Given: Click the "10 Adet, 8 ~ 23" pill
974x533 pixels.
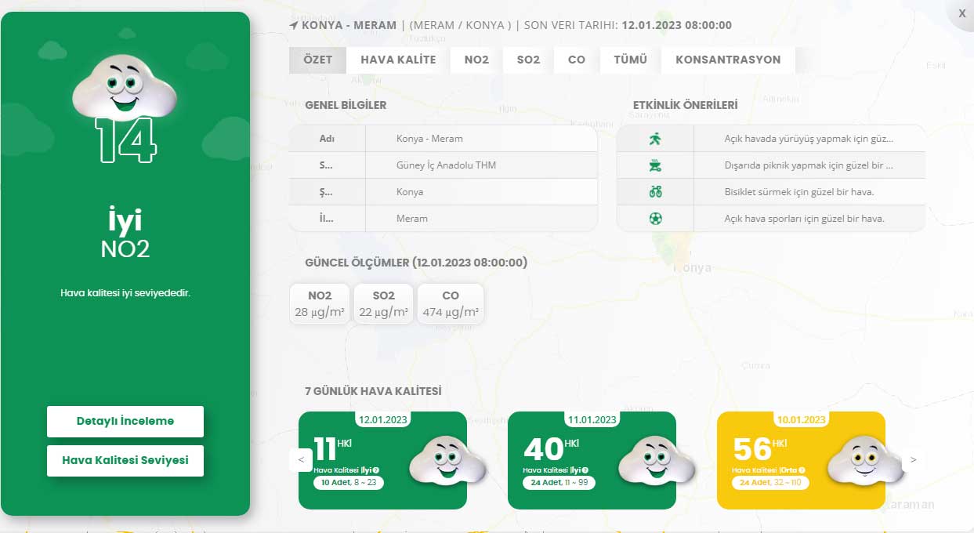Looking at the screenshot, I should (x=349, y=483).
